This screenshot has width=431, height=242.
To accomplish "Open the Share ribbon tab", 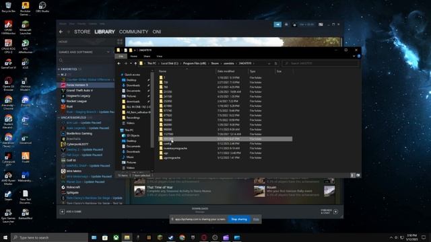I will click(x=147, y=56).
